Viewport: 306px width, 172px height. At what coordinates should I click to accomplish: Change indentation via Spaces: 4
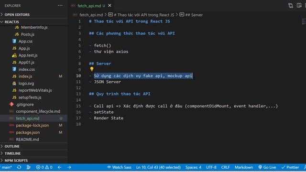click(x=193, y=167)
